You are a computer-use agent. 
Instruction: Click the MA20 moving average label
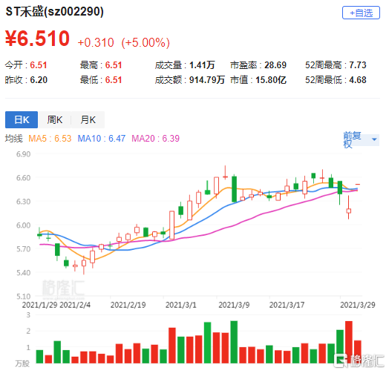click(x=156, y=138)
